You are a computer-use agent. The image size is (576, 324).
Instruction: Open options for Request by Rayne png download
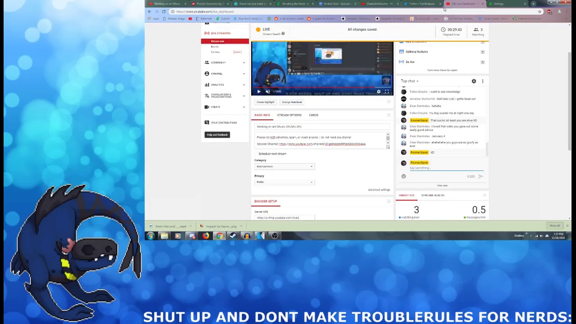point(241,226)
